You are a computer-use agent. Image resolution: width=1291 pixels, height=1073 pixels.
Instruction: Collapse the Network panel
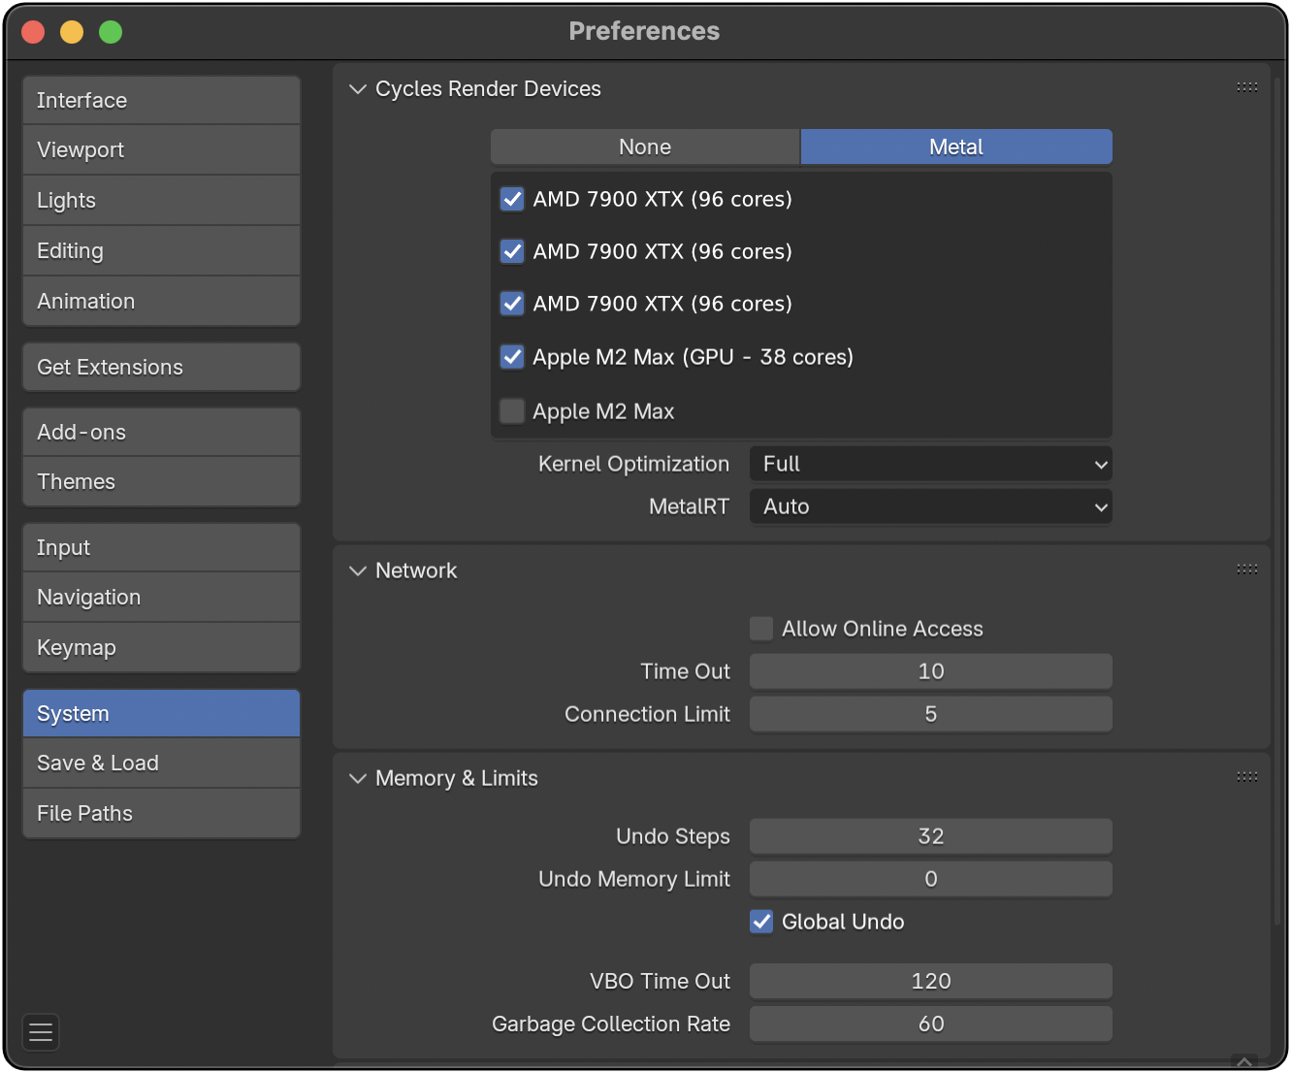pyautogui.click(x=358, y=570)
